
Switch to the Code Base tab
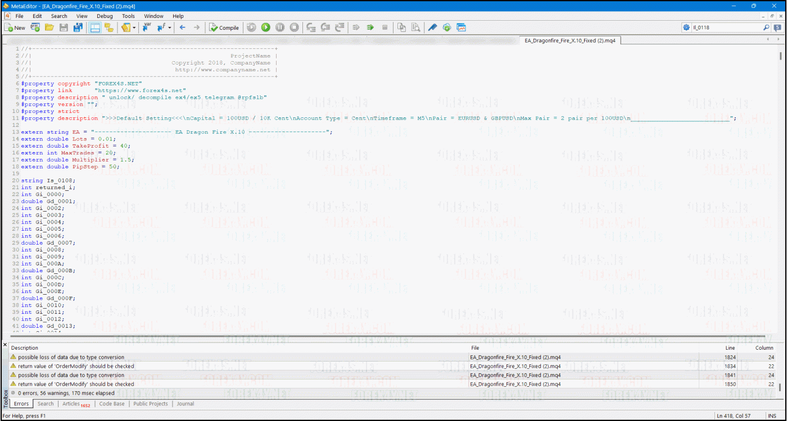pos(111,404)
